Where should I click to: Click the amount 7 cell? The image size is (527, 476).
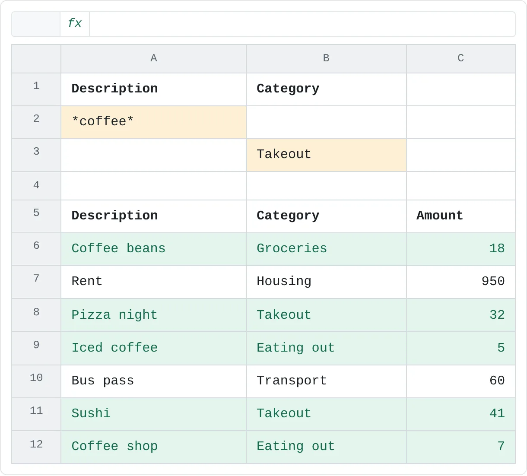(x=461, y=447)
